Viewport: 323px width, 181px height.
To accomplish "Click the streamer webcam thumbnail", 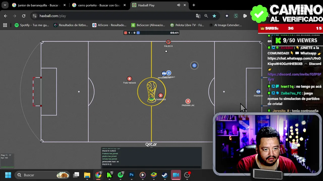I will tap(267, 145).
